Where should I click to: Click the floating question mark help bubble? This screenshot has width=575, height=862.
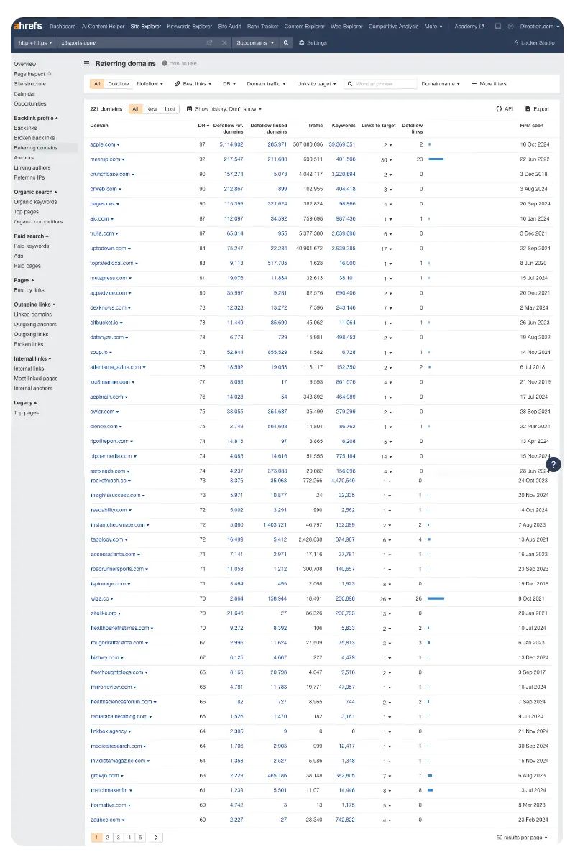coord(553,464)
